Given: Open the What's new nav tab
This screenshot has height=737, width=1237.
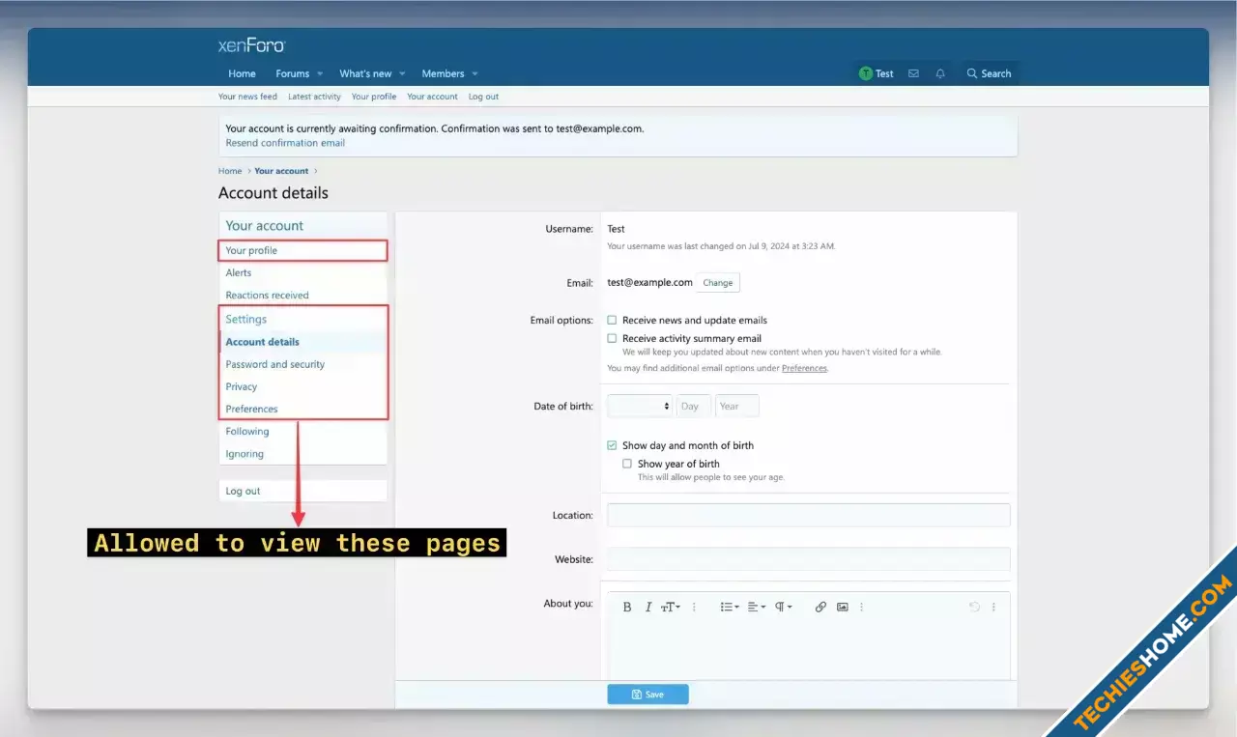Looking at the screenshot, I should pos(365,73).
